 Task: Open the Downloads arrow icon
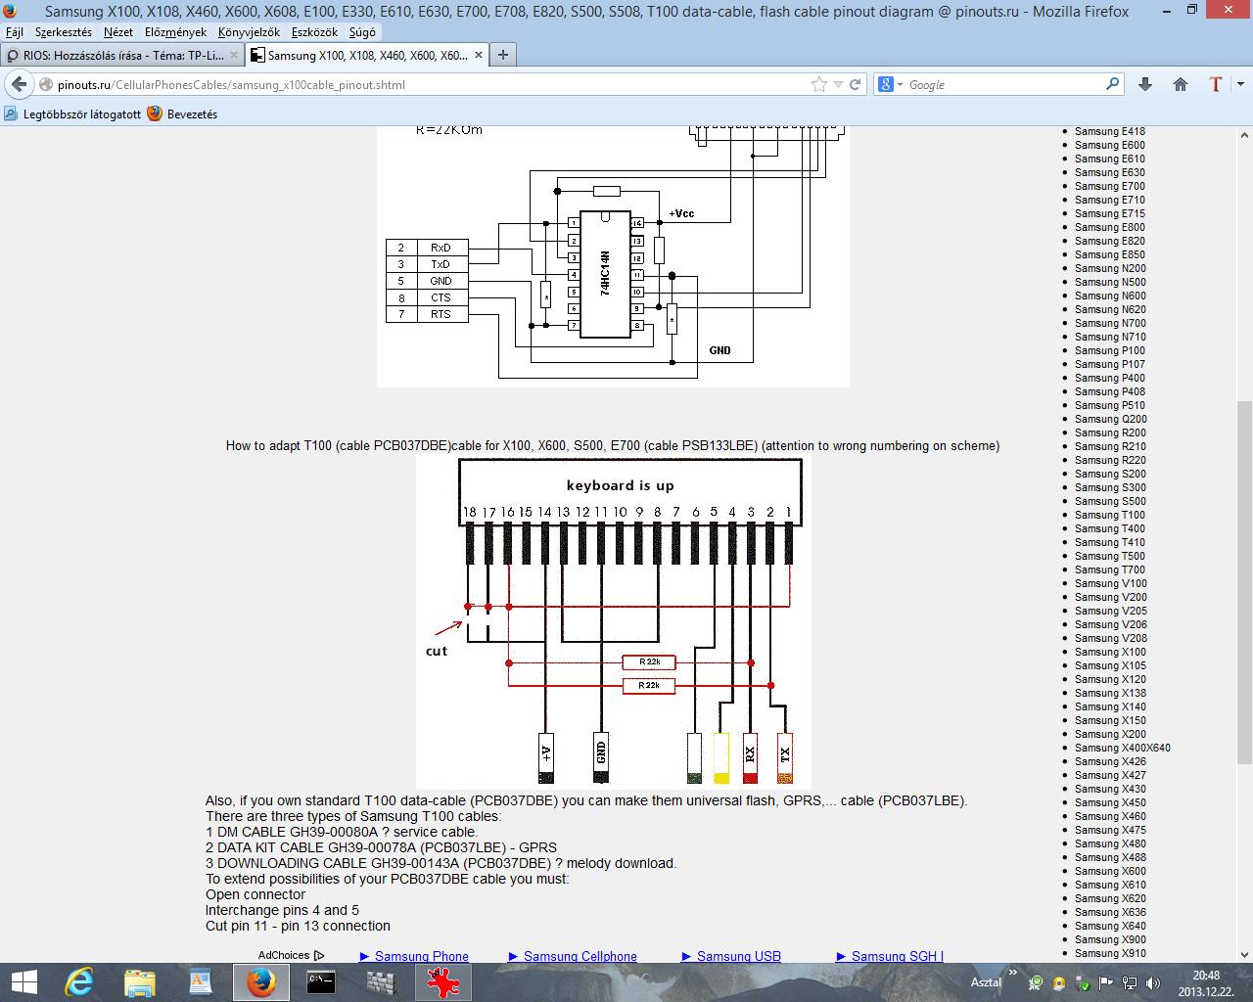pyautogui.click(x=1145, y=85)
